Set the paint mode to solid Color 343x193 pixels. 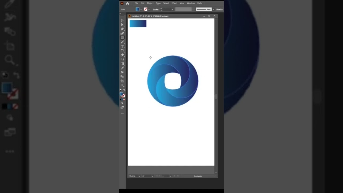point(120,99)
